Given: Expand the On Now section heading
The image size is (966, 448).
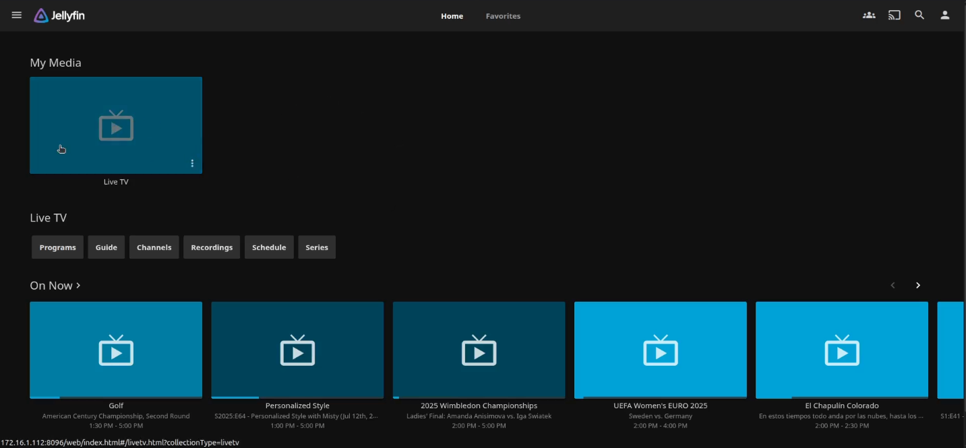Looking at the screenshot, I should 55,286.
